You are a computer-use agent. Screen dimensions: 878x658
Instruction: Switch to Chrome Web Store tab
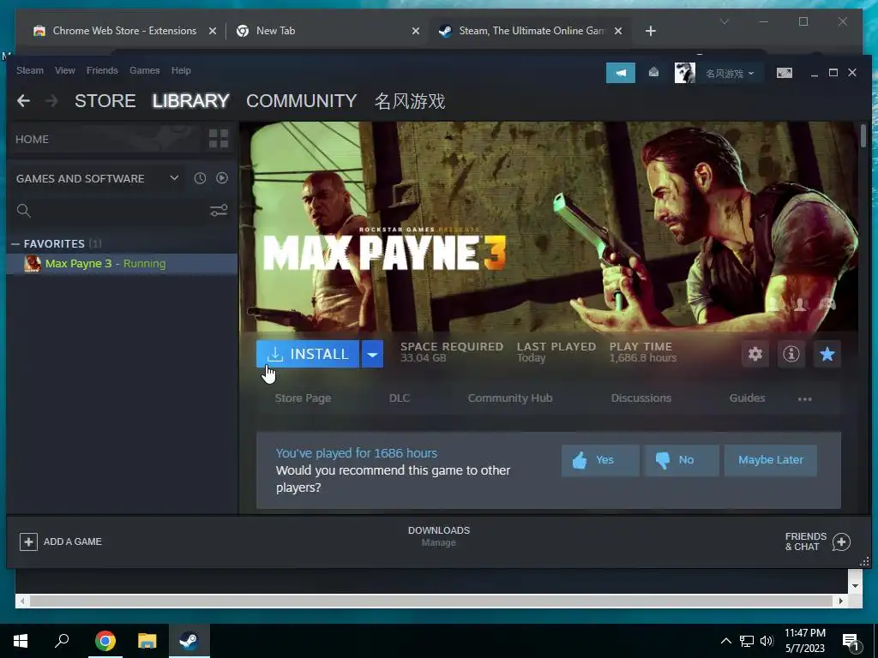[x=124, y=31]
